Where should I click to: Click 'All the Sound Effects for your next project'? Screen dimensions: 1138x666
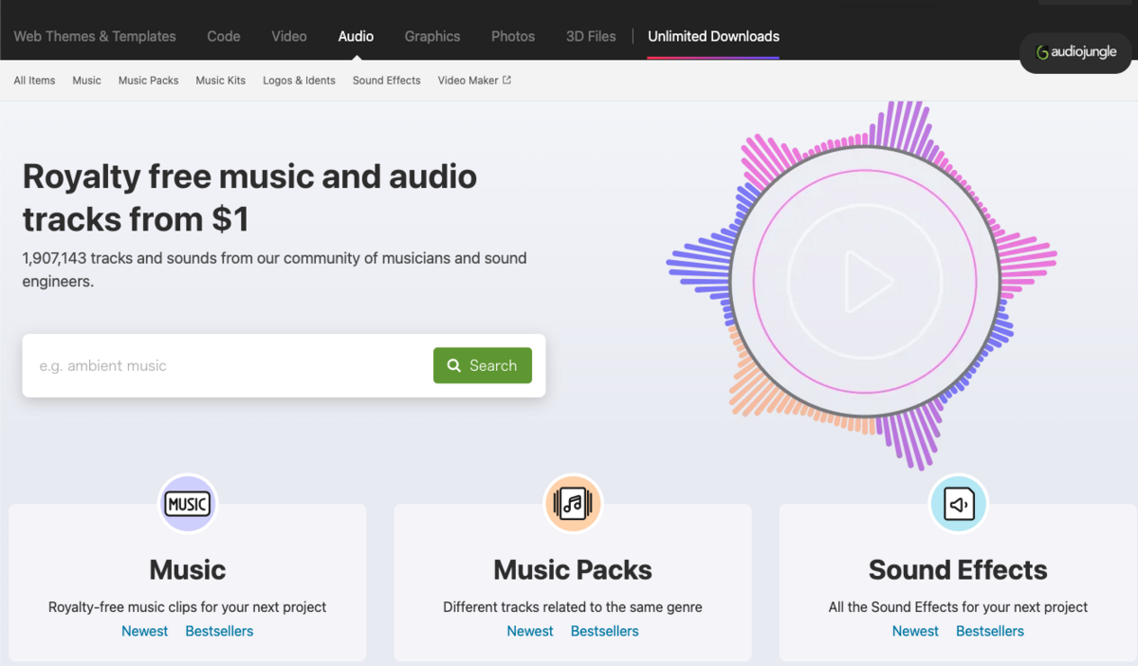pos(958,606)
